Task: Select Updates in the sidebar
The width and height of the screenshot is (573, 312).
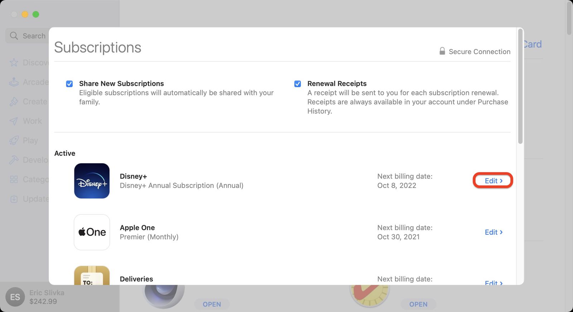Action: point(14,199)
